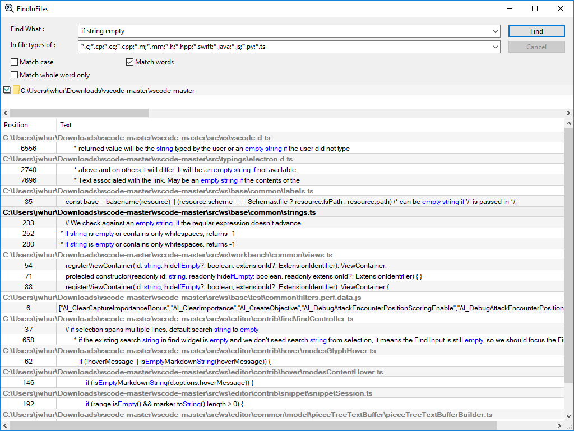Select the filters.perf.data.js file path row

pyautogui.click(x=283, y=298)
